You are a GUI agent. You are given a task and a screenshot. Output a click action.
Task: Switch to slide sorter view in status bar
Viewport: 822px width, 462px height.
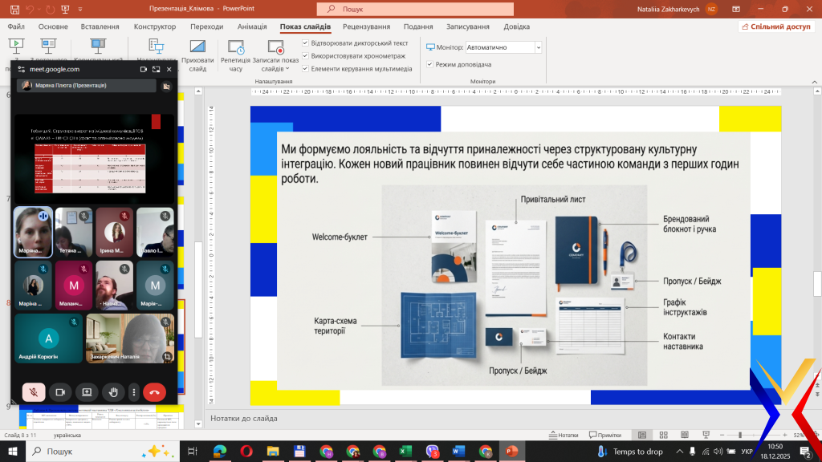point(663,435)
